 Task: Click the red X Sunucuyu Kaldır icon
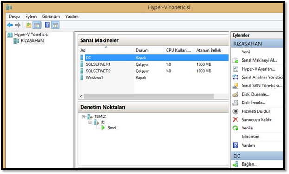pos(235,120)
